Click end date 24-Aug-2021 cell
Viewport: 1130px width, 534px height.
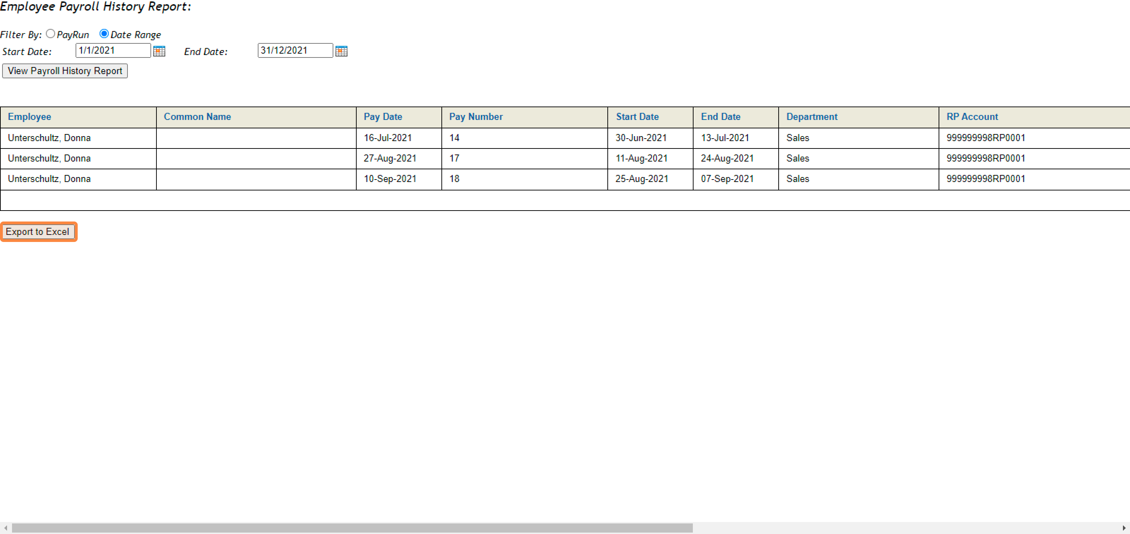pos(736,159)
